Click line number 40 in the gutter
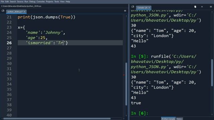This screenshot has width=214, height=120. tap(9, 115)
